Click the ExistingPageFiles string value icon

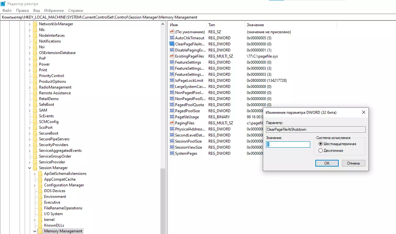pos(172,56)
